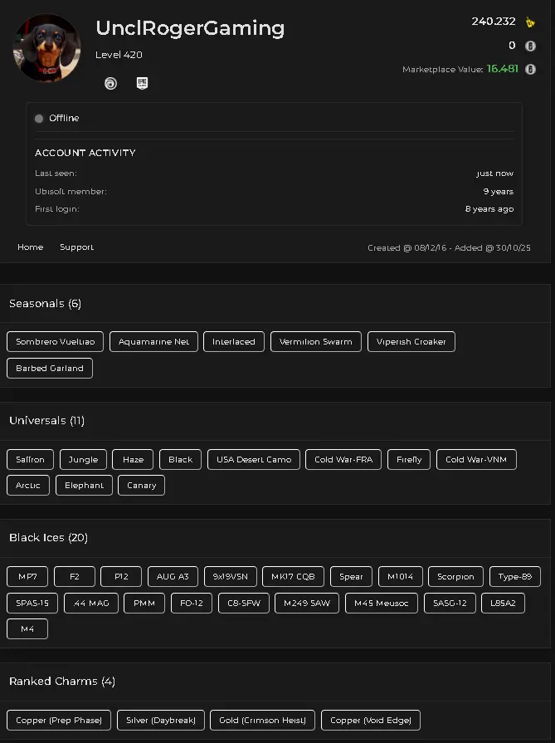Click the SASG-12 Black Ice tag
Image resolution: width=555 pixels, height=743 pixels.
point(450,604)
